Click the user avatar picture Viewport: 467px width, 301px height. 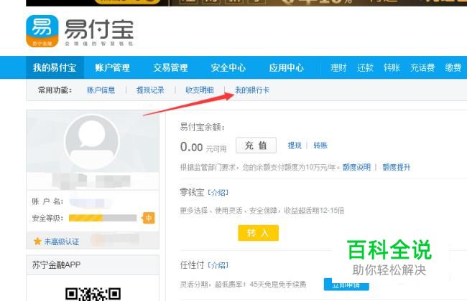point(92,142)
